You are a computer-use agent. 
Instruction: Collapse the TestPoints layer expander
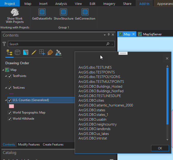pos(6,76)
